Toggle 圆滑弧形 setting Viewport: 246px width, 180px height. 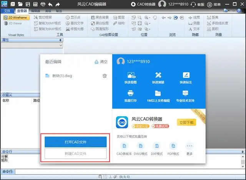point(100,29)
